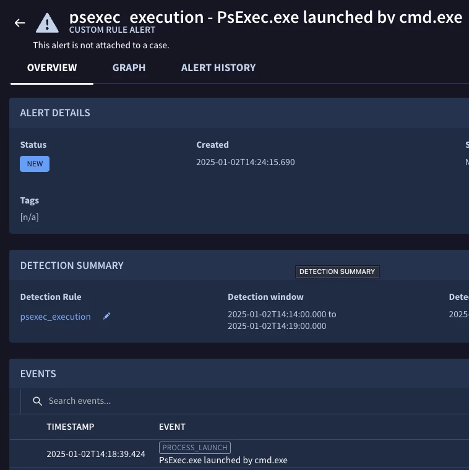Open the Alert History tab
469x470 pixels.
coord(218,68)
